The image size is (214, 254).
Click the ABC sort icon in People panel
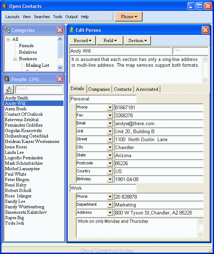pyautogui.click(x=9, y=89)
